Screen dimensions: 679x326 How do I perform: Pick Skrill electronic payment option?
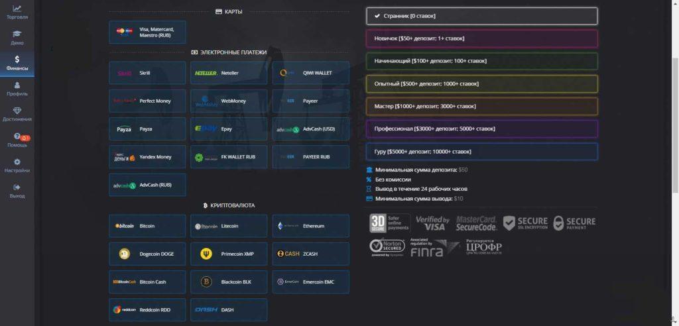coord(147,73)
